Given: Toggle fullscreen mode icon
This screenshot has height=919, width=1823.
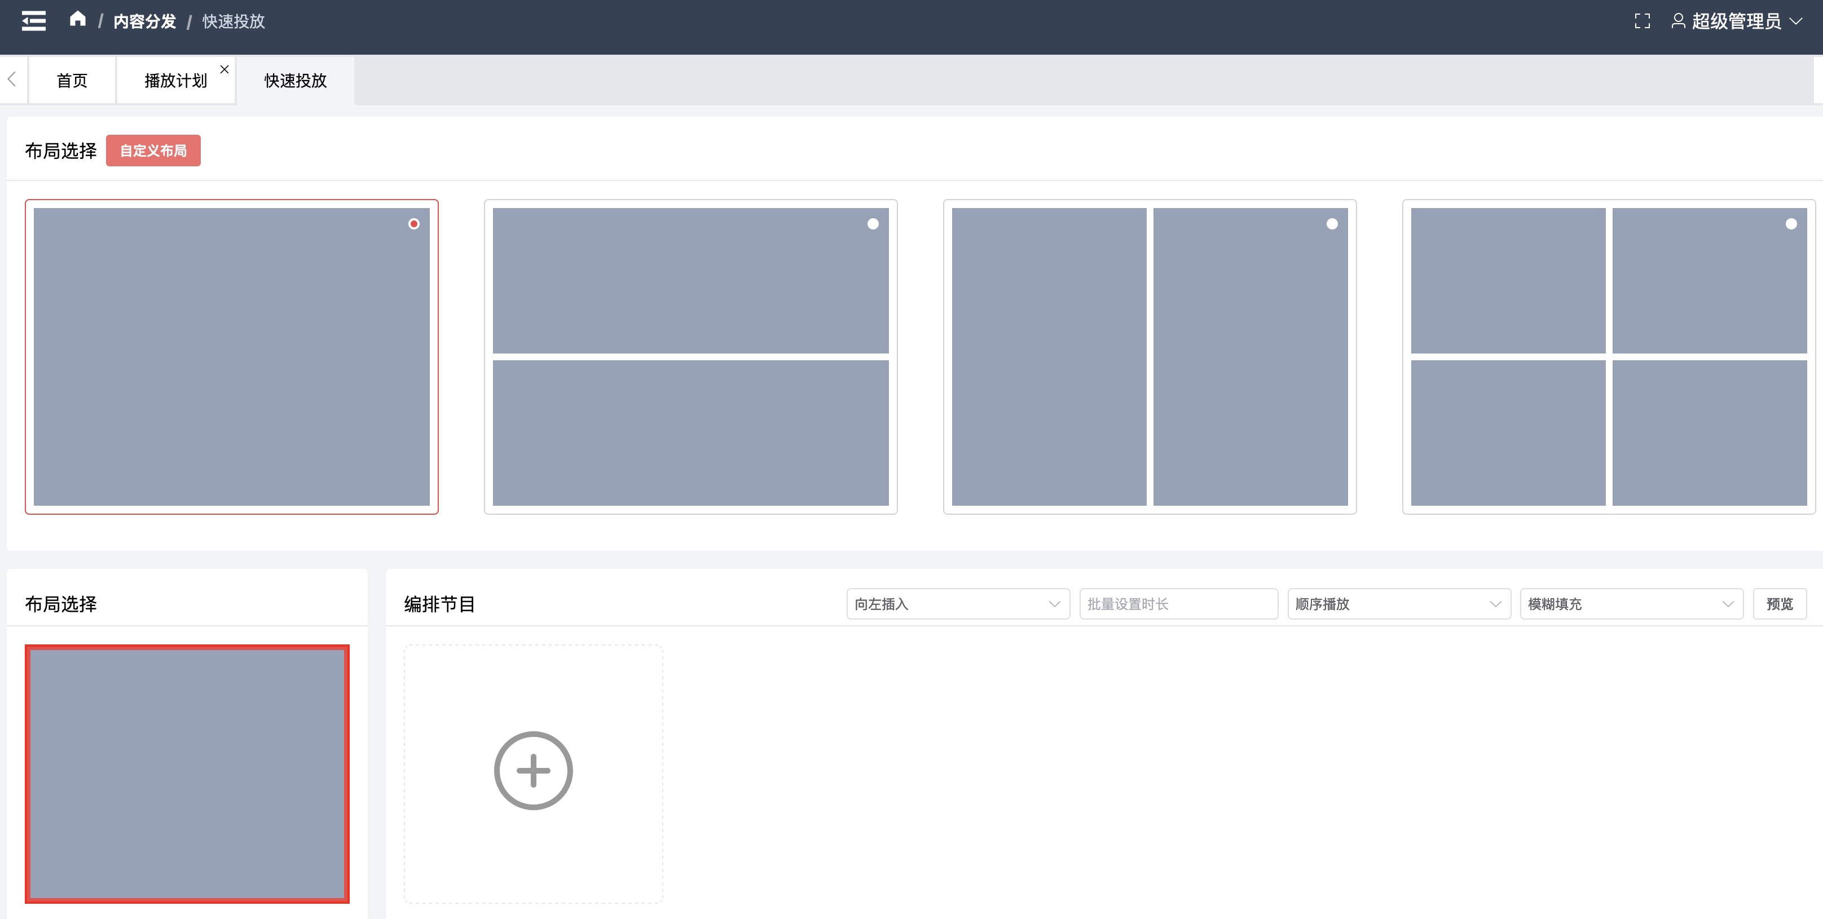Looking at the screenshot, I should coord(1642,21).
